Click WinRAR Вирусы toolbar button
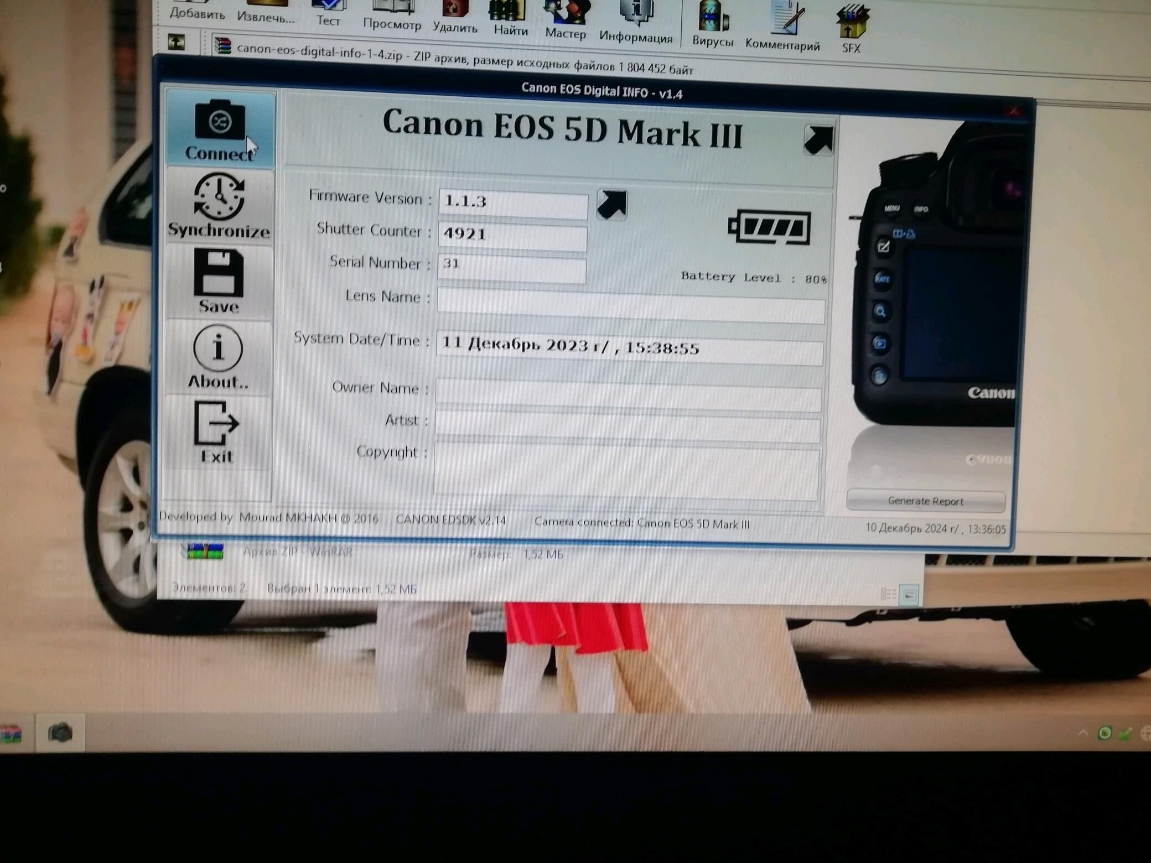Viewport: 1151px width, 863px height. [713, 25]
